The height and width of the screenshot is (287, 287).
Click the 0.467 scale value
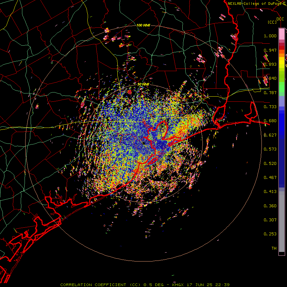(x=270, y=178)
